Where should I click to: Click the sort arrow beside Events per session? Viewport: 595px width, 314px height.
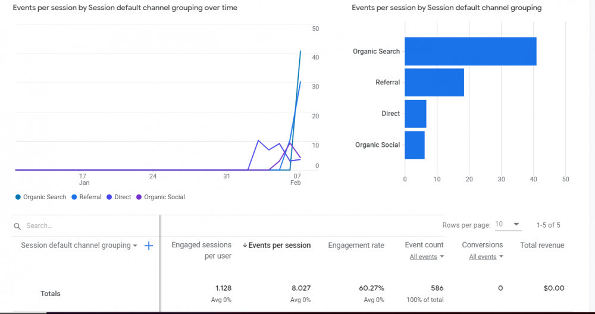pos(245,245)
